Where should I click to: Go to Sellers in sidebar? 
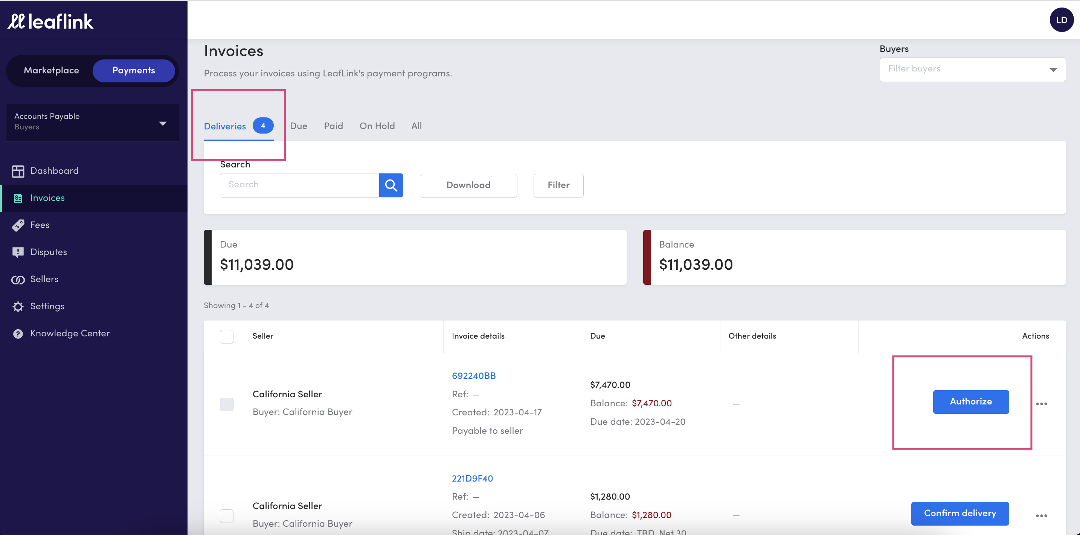[94, 280]
